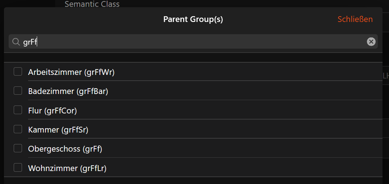Screen dimensions: 389x184
Task: Mark the Wohnzimmer checkbox
Action: pos(18,167)
